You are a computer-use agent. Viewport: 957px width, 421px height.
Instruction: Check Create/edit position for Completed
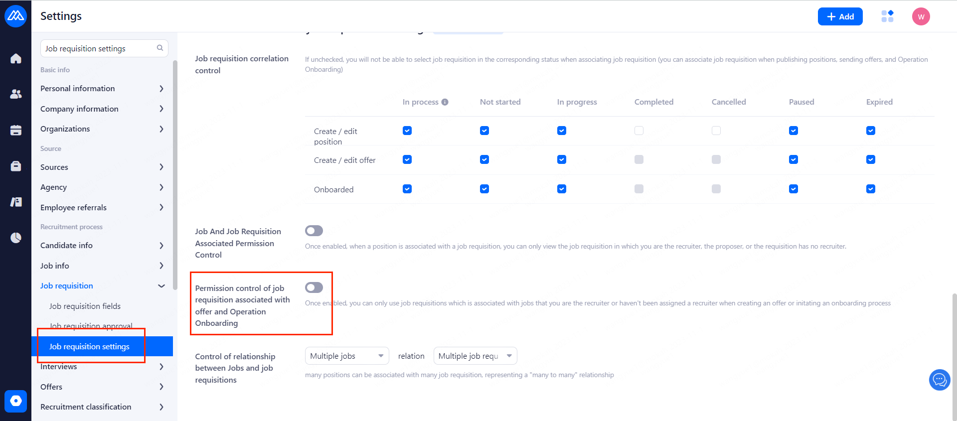click(639, 131)
